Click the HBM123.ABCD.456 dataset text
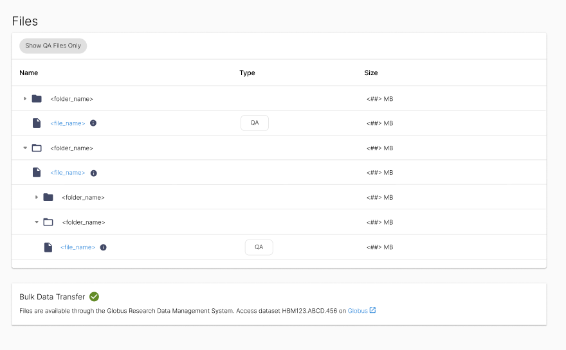566x350 pixels. click(309, 311)
